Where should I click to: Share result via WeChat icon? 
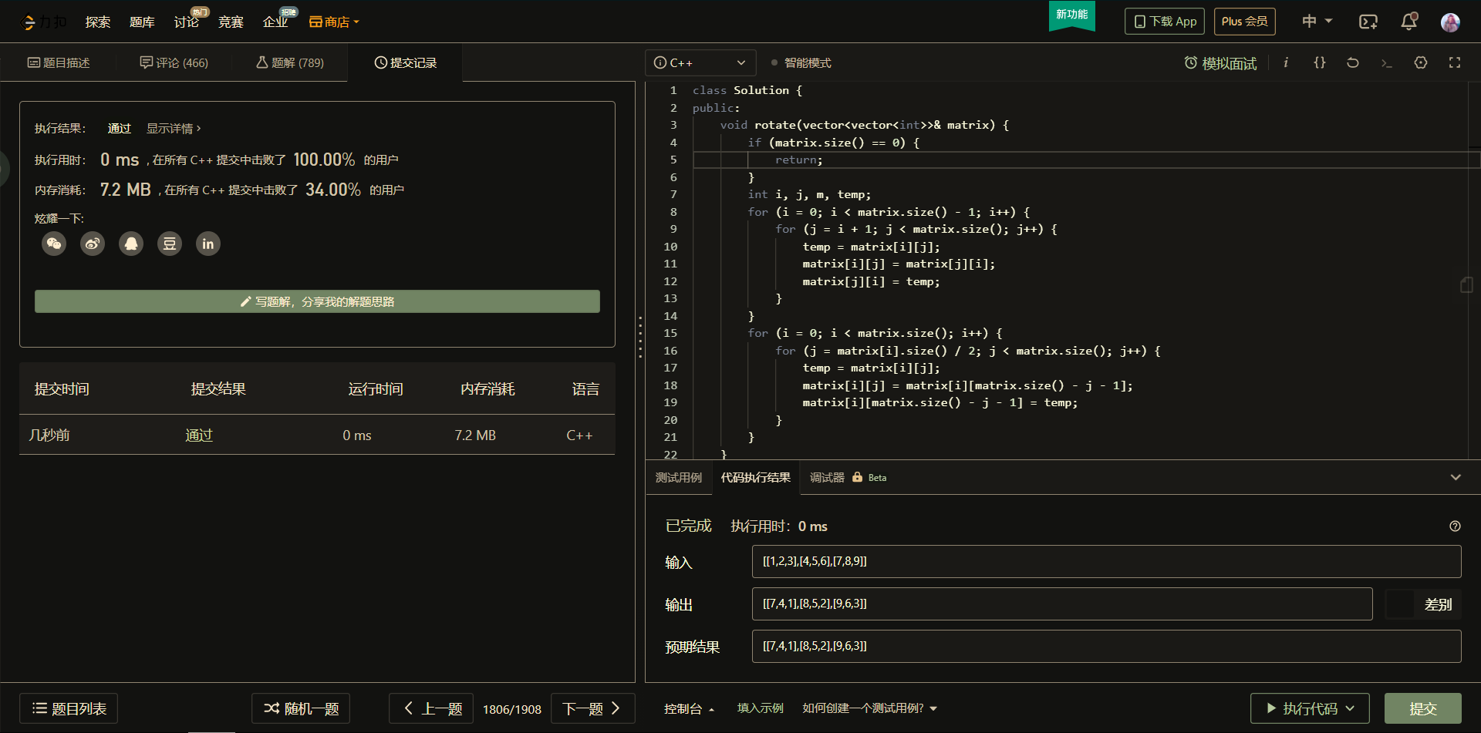pos(54,244)
